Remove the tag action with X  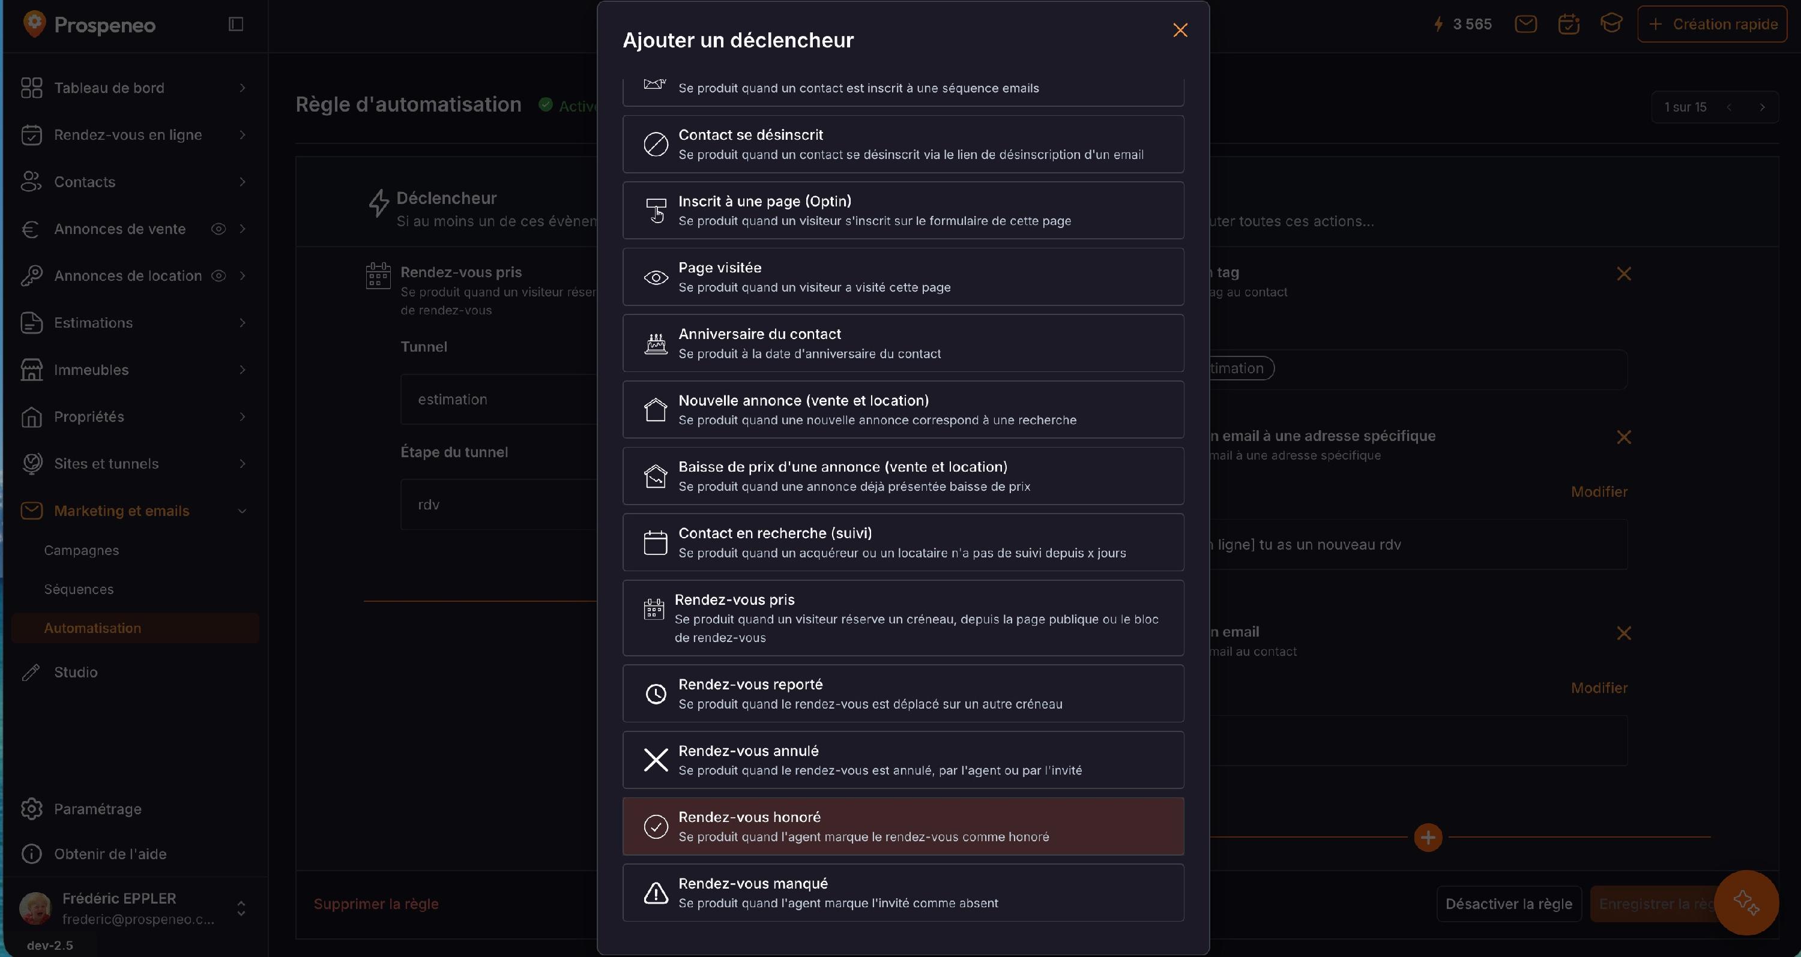(1623, 274)
